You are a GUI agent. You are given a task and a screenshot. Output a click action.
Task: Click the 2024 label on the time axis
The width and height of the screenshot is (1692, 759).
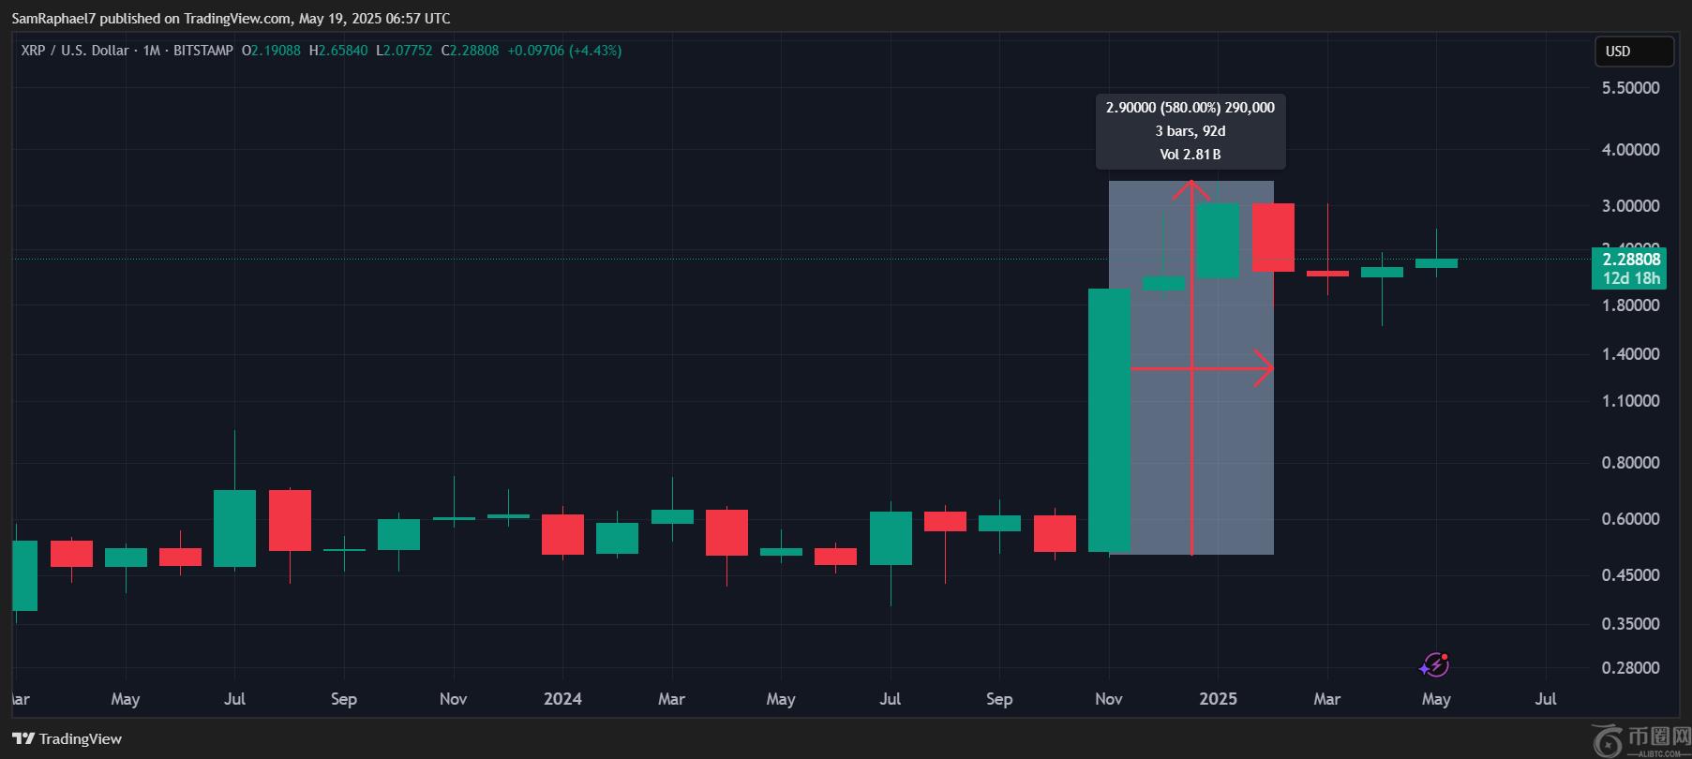(x=562, y=699)
